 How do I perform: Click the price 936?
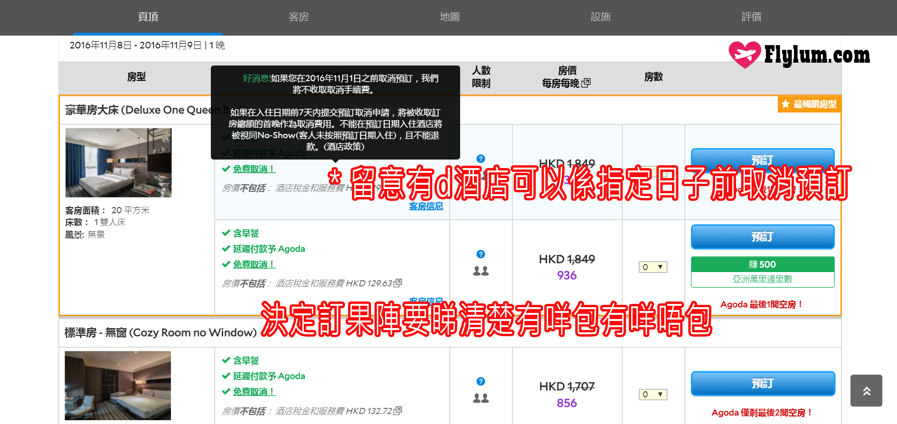pos(567,275)
